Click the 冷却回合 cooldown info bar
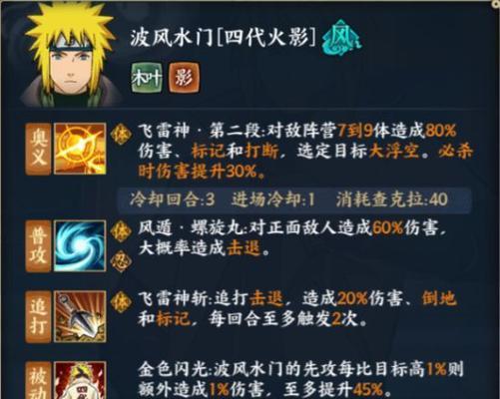This screenshot has height=399, width=500. pos(294,199)
